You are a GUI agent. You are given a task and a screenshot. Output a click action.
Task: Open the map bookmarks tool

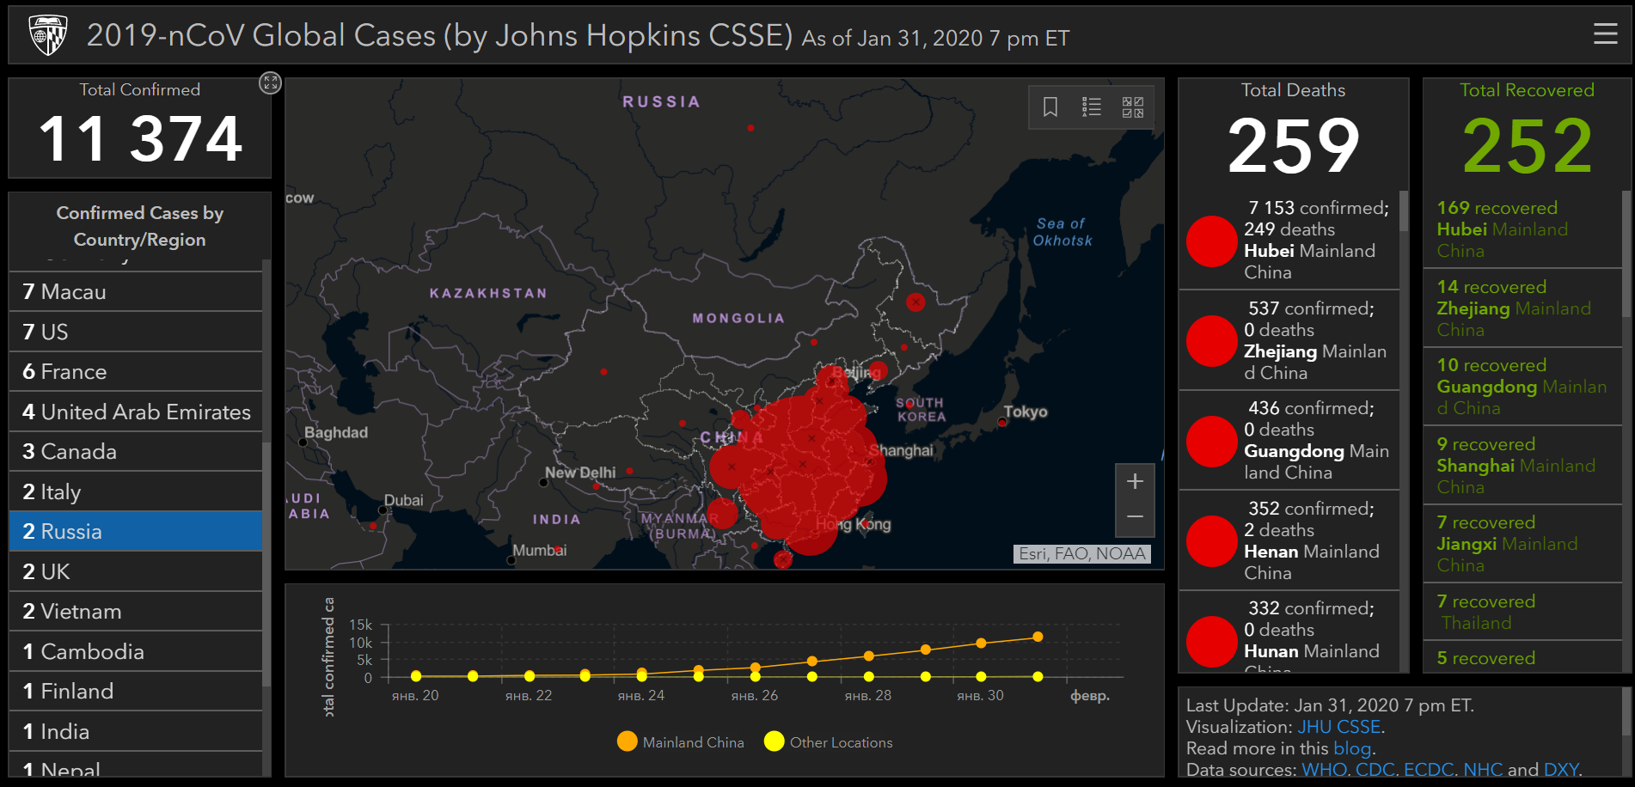coord(1050,107)
